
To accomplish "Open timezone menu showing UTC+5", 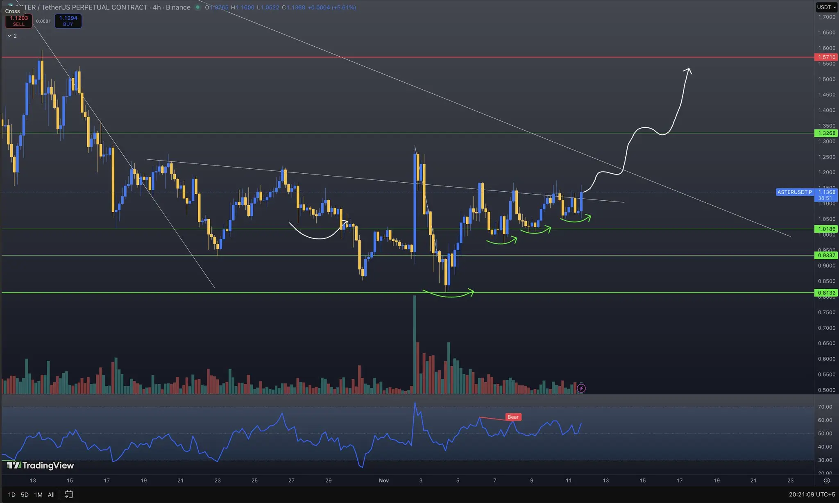I will tap(812, 494).
